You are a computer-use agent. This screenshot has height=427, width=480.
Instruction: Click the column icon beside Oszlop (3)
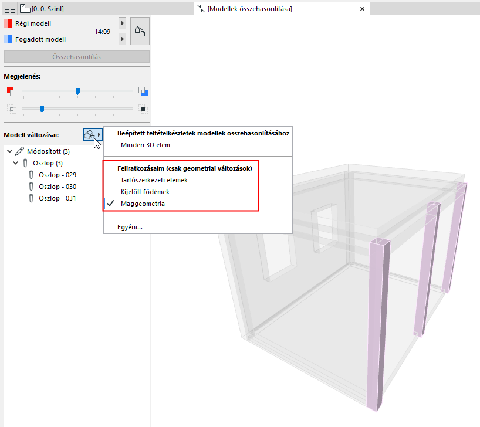pyautogui.click(x=25, y=163)
